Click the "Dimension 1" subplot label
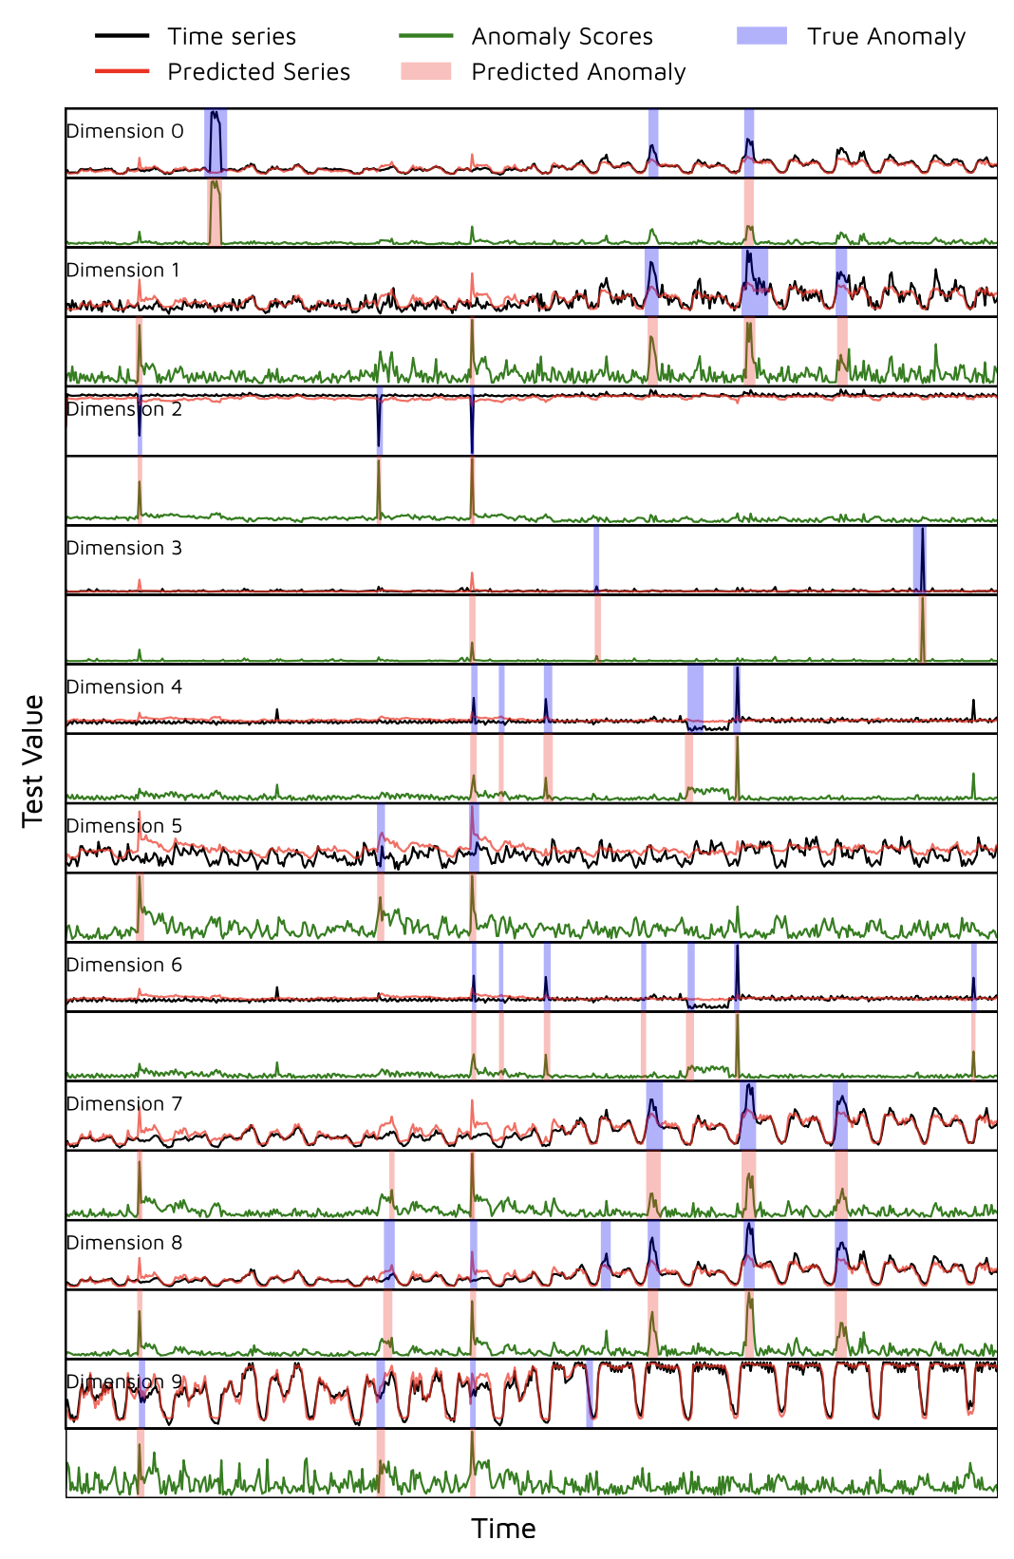 pyautogui.click(x=122, y=270)
